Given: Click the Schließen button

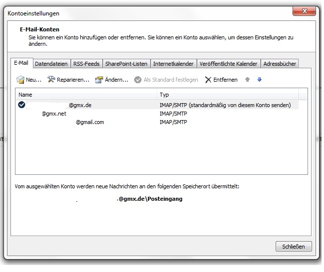Looking at the screenshot, I should coord(294,247).
